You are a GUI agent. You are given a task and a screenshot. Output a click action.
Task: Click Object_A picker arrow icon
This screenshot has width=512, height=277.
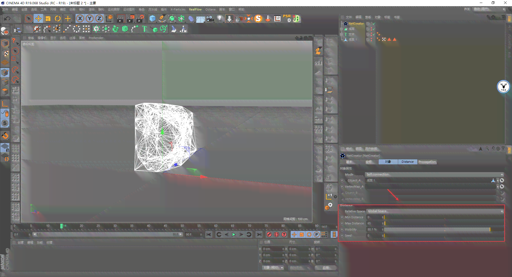coord(502,180)
